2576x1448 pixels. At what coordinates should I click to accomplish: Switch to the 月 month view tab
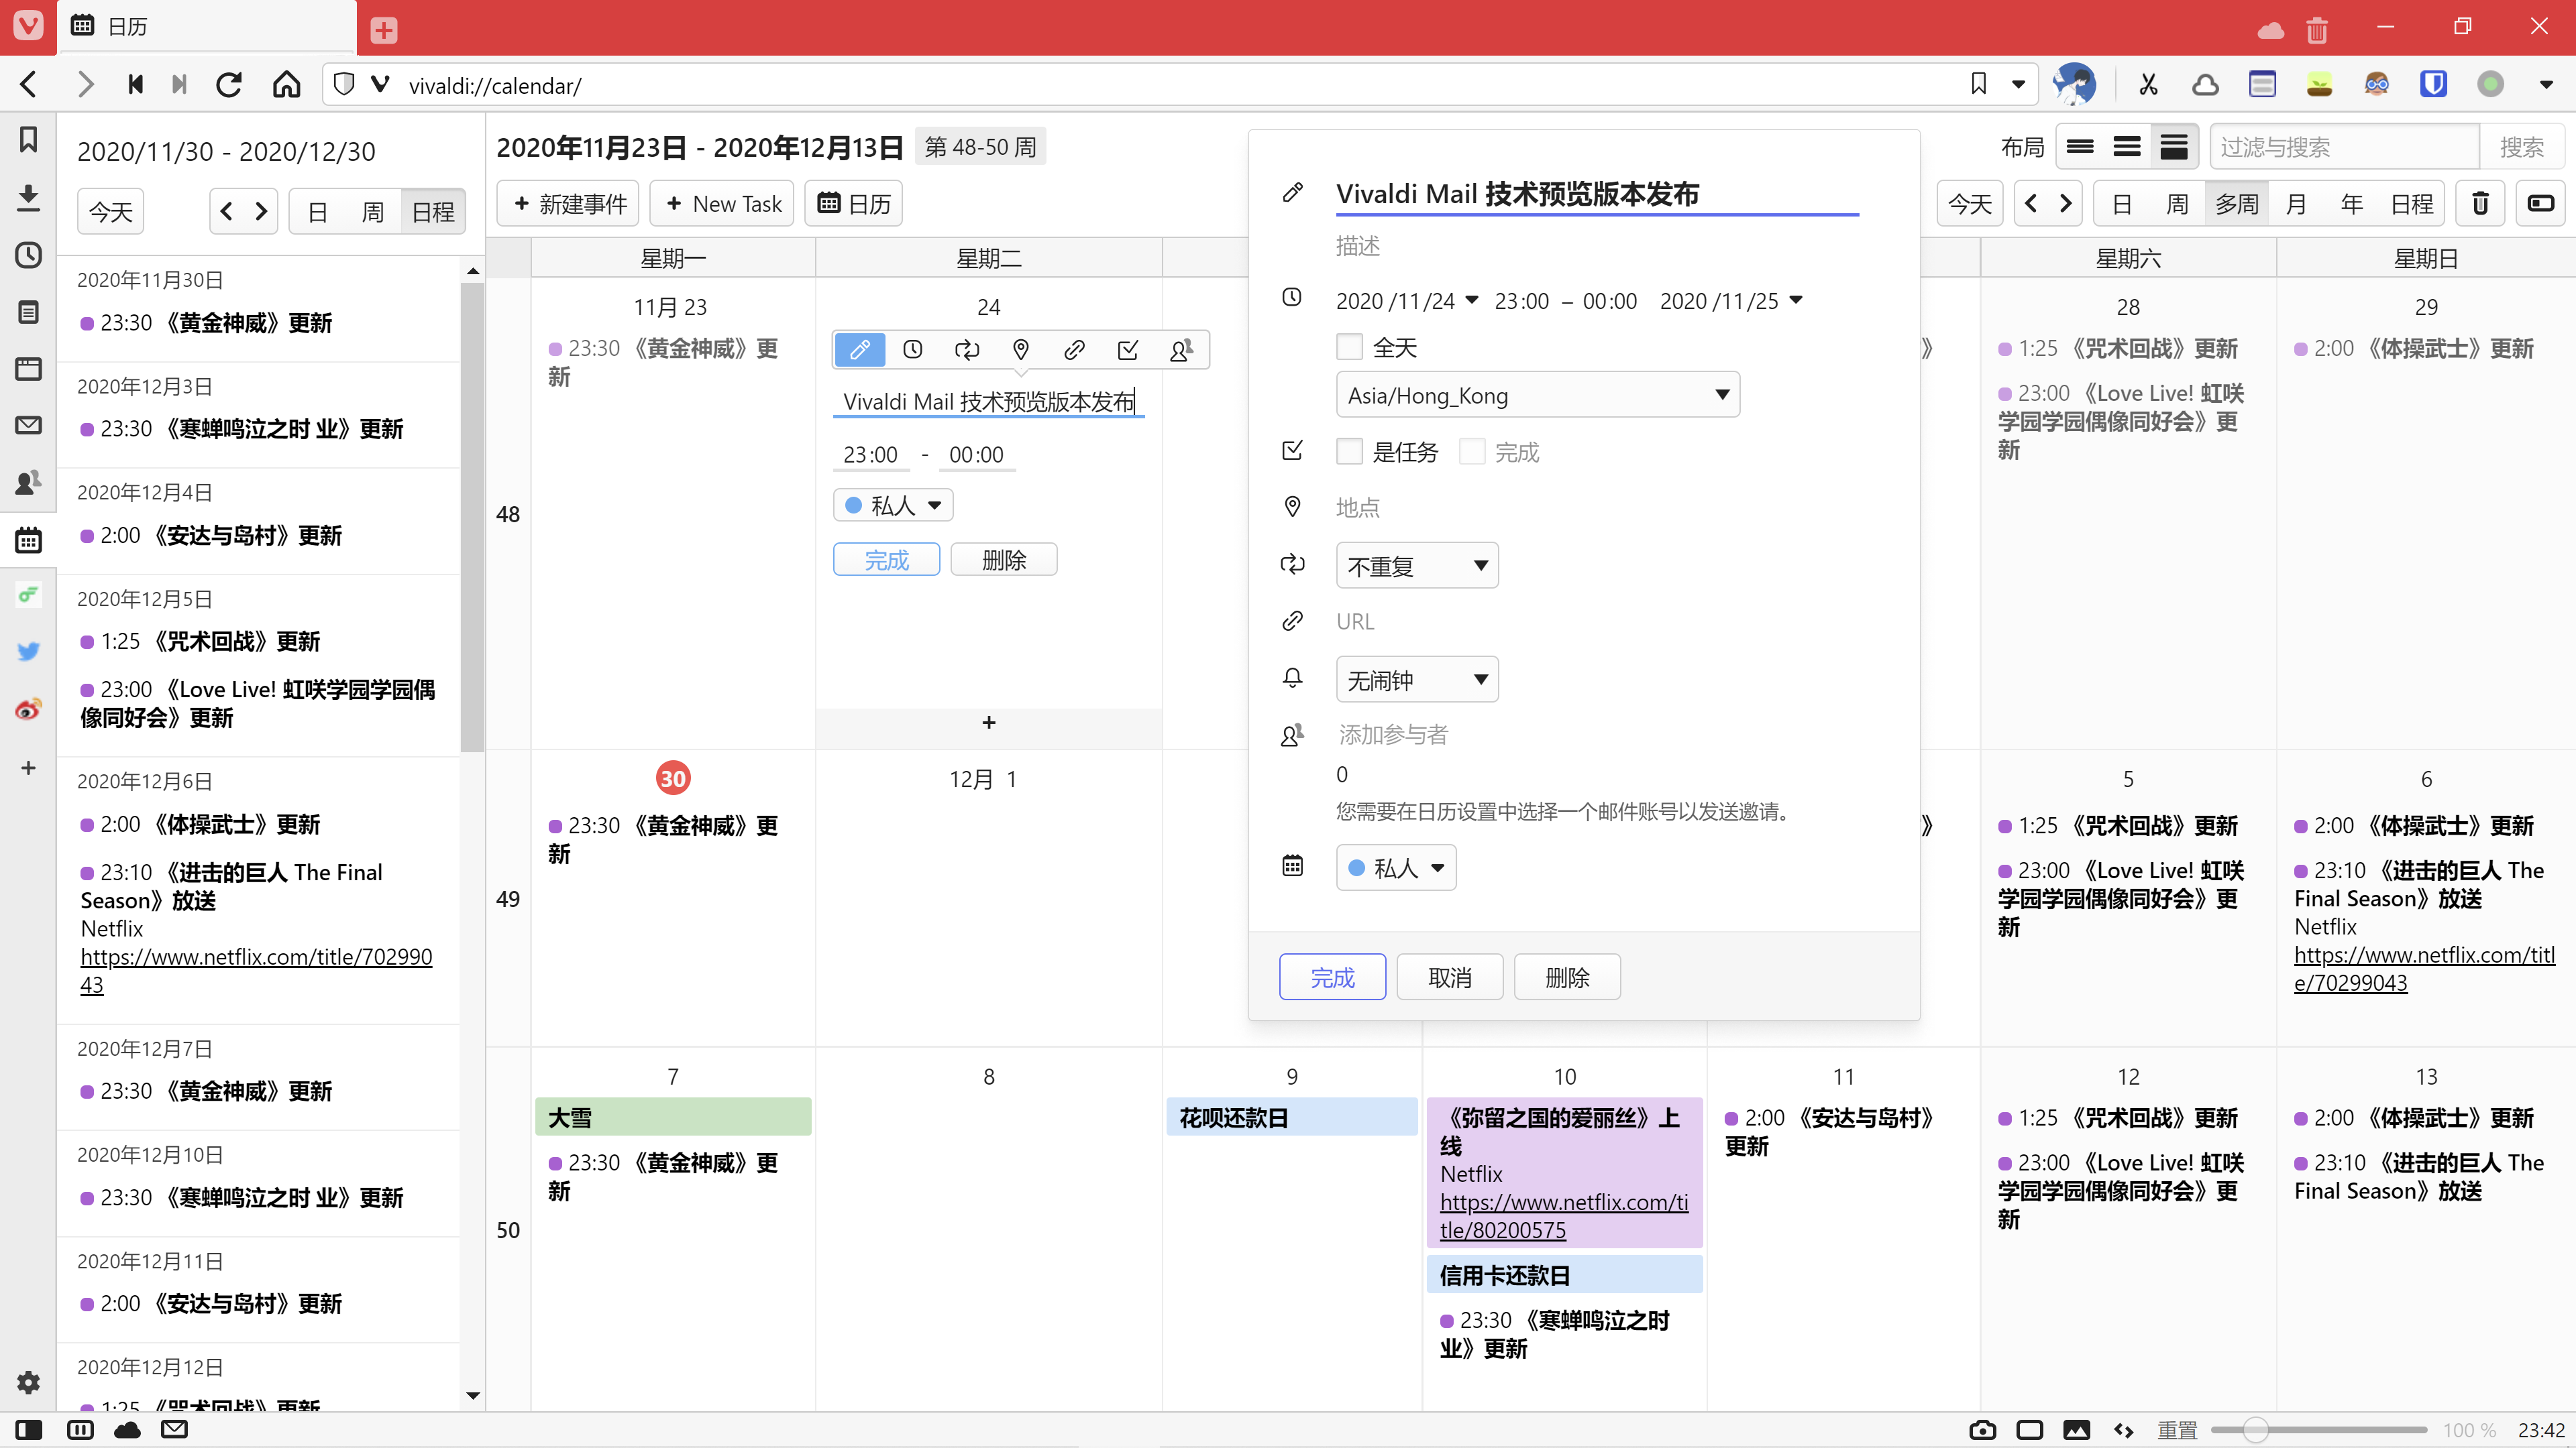[2296, 204]
